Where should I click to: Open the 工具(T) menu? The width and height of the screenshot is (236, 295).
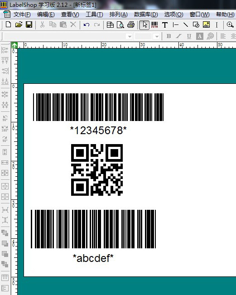coord(94,15)
